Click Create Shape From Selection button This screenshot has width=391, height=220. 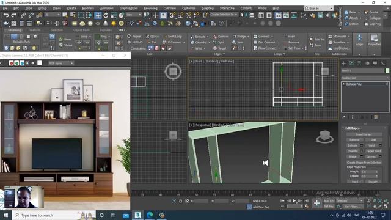(364, 163)
